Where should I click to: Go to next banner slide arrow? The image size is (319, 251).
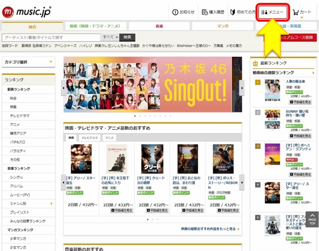242,88
